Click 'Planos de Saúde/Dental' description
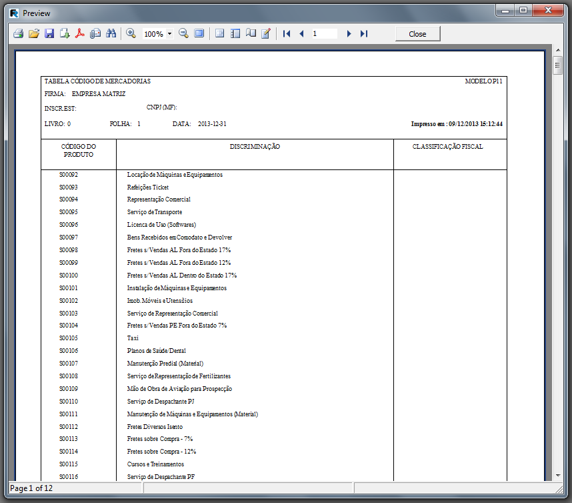 tap(156, 351)
